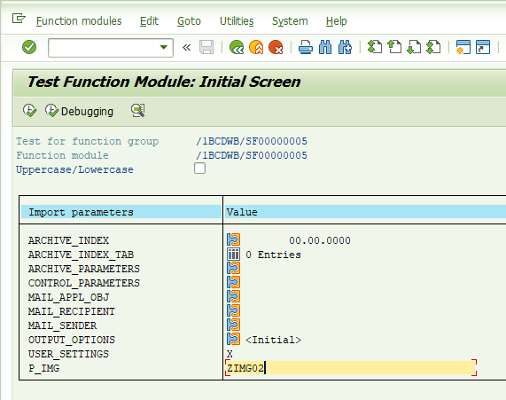This screenshot has width=506, height=400.
Task: Click the P_IMG value input field
Action: tap(351, 368)
